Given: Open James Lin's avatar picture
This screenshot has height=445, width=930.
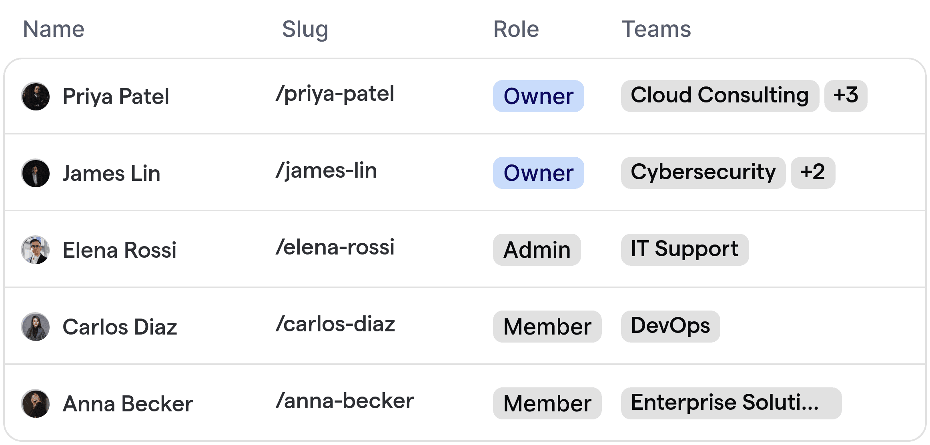Looking at the screenshot, I should 36,173.
